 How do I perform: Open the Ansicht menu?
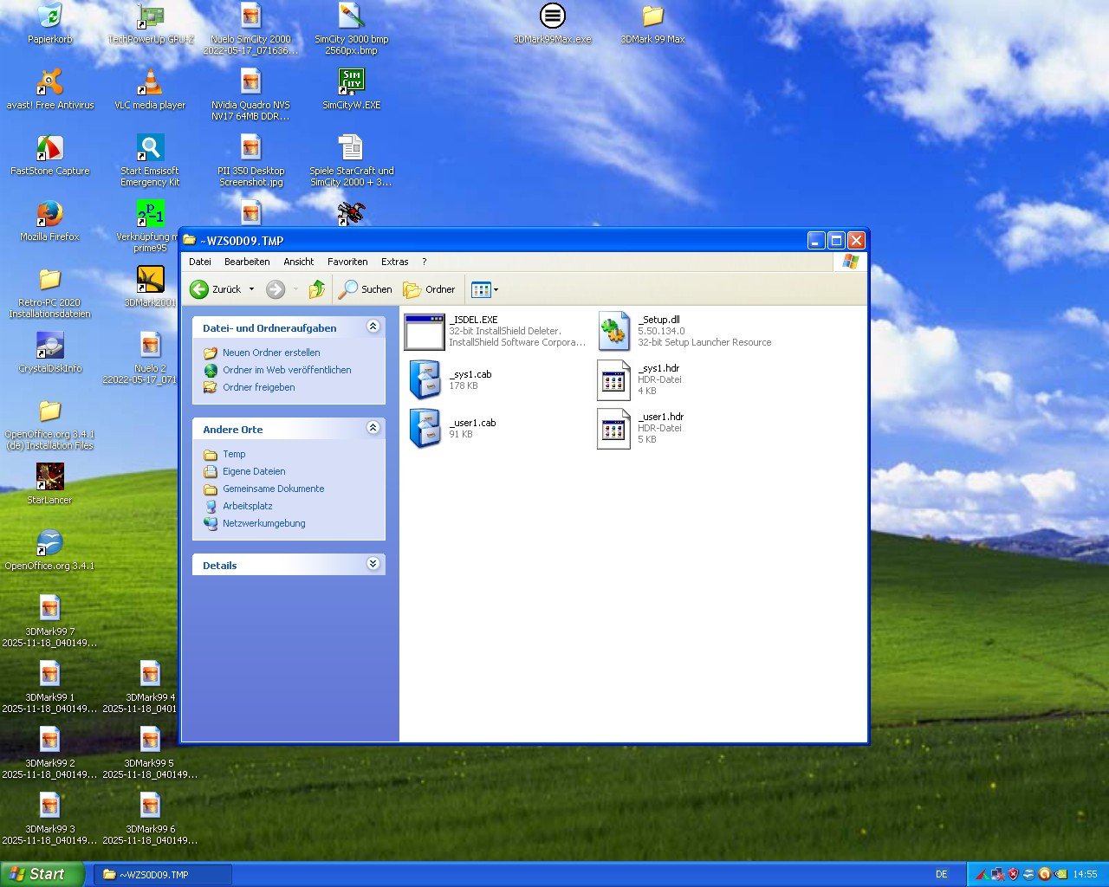click(299, 262)
